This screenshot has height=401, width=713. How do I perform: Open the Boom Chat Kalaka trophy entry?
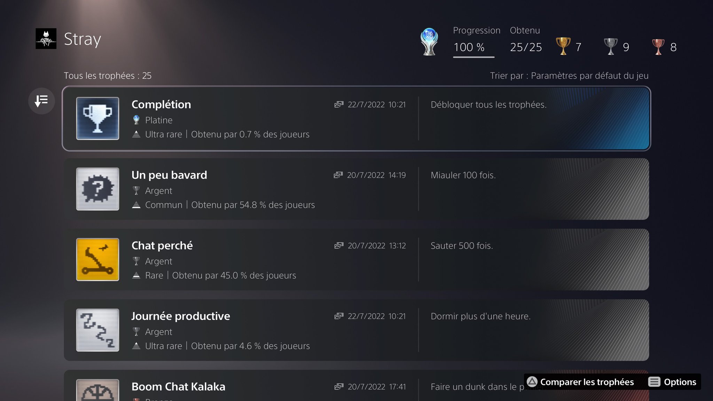point(356,385)
